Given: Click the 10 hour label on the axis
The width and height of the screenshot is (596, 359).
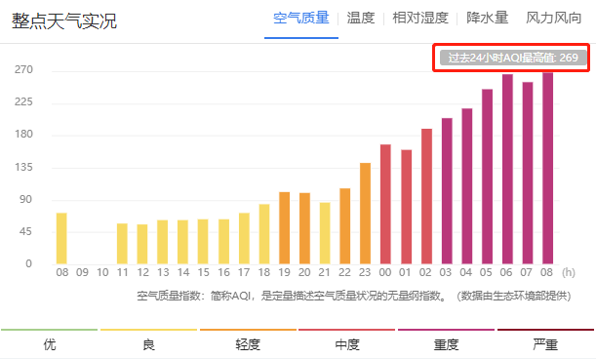Looking at the screenshot, I should click(102, 272).
